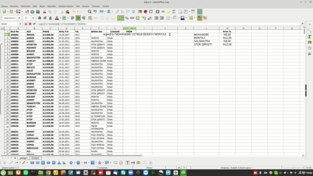Toggle the currency format button
Image resolution: width=313 pixels, height=176 pixels.
[x=119, y=18]
